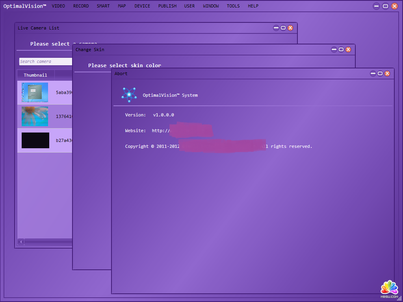The width and height of the screenshot is (403, 302).
Task: Open the HELP menu
Action: click(x=253, y=6)
